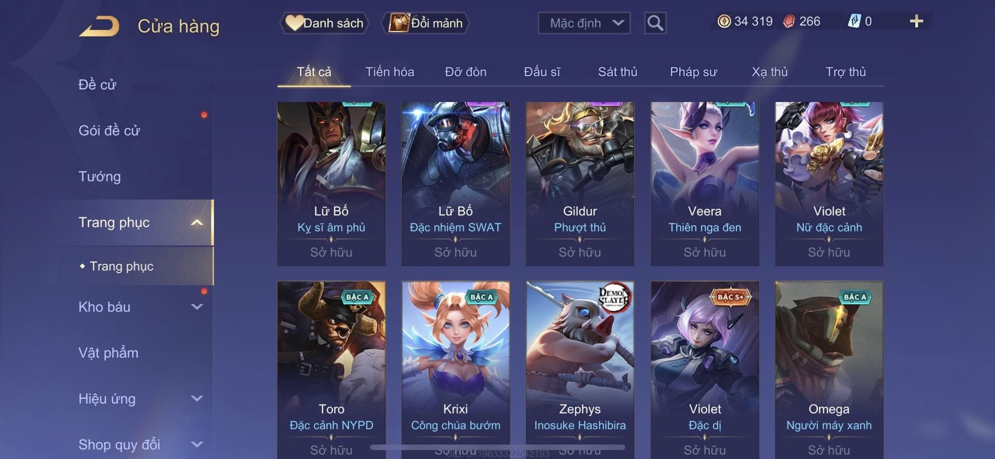Tap the golden back arrow icon
The width and height of the screenshot is (995, 459).
pyautogui.click(x=99, y=26)
